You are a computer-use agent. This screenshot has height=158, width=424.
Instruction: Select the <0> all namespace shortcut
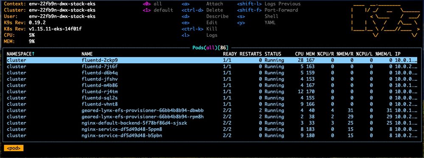tap(152, 4)
